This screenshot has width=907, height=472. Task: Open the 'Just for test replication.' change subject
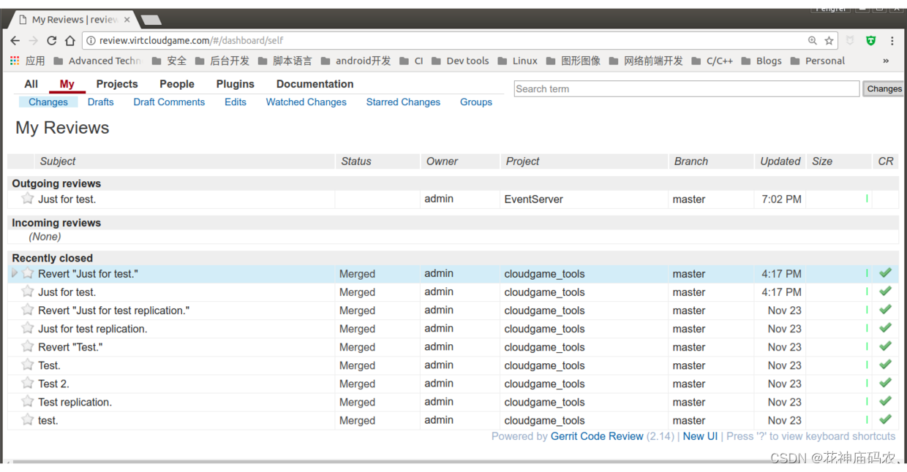coord(93,329)
